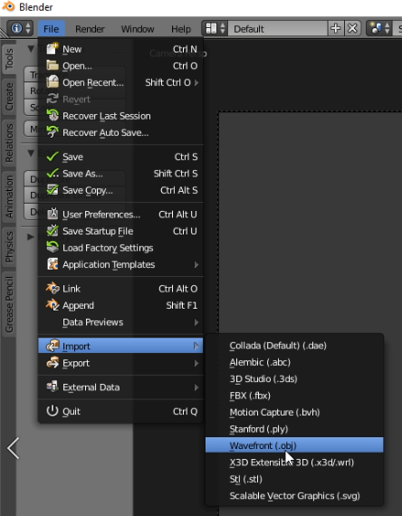This screenshot has width=402, height=516.
Task: Expand the Data Previews submenu arrow
Action: pyautogui.click(x=196, y=322)
